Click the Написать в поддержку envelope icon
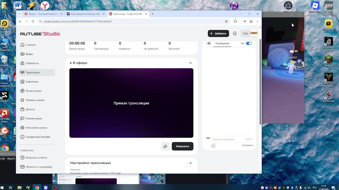The width and height of the screenshot is (339, 190). tap(23, 167)
